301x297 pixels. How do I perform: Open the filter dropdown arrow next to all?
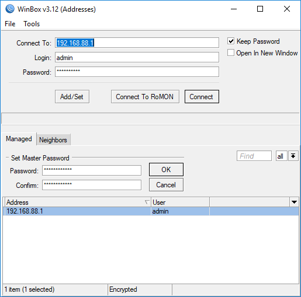293,156
